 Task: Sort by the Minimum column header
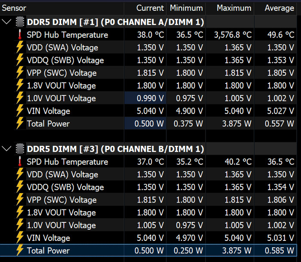point(186,8)
